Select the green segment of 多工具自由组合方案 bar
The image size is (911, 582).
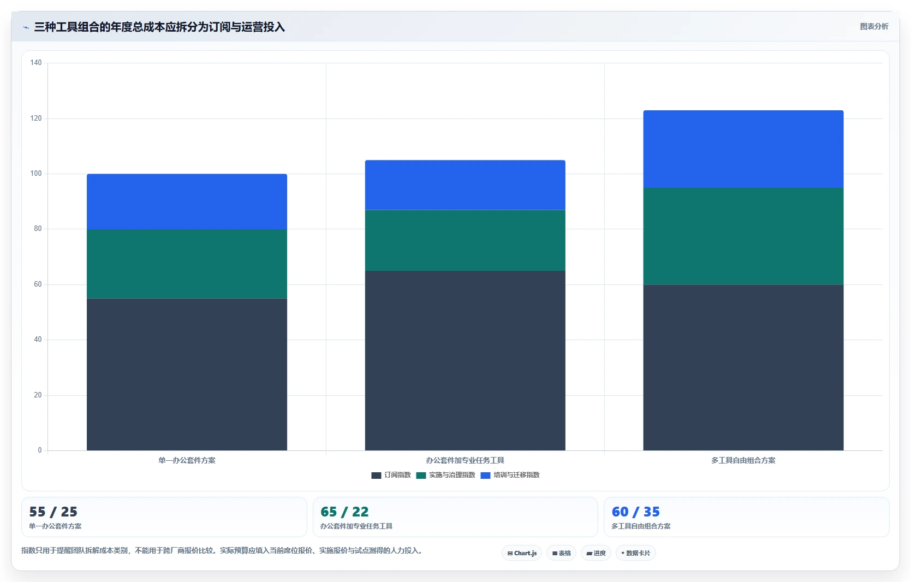[743, 236]
